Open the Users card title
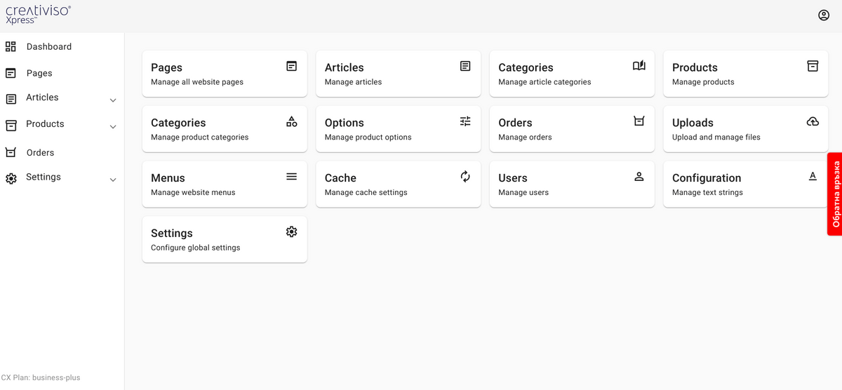 click(x=512, y=178)
